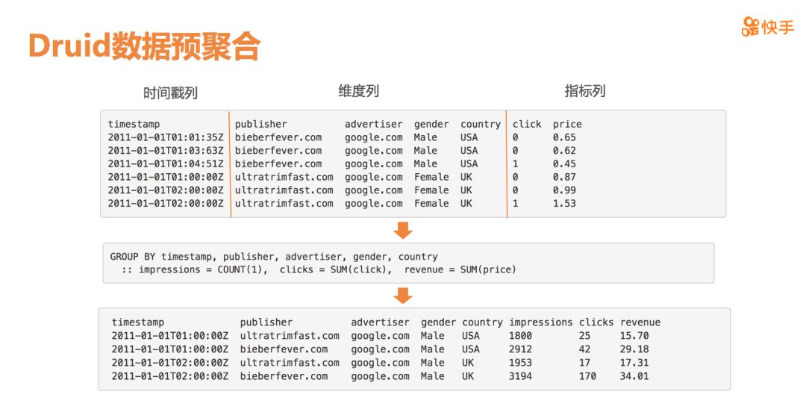The height and width of the screenshot is (412, 806).
Task: Select the impressions value "1800"
Action: click(520, 336)
